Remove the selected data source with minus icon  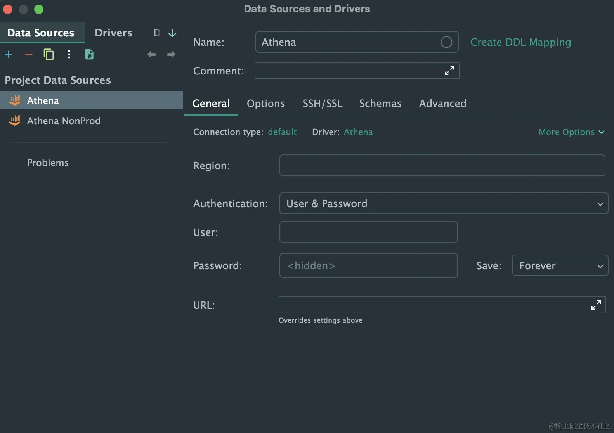click(x=28, y=55)
